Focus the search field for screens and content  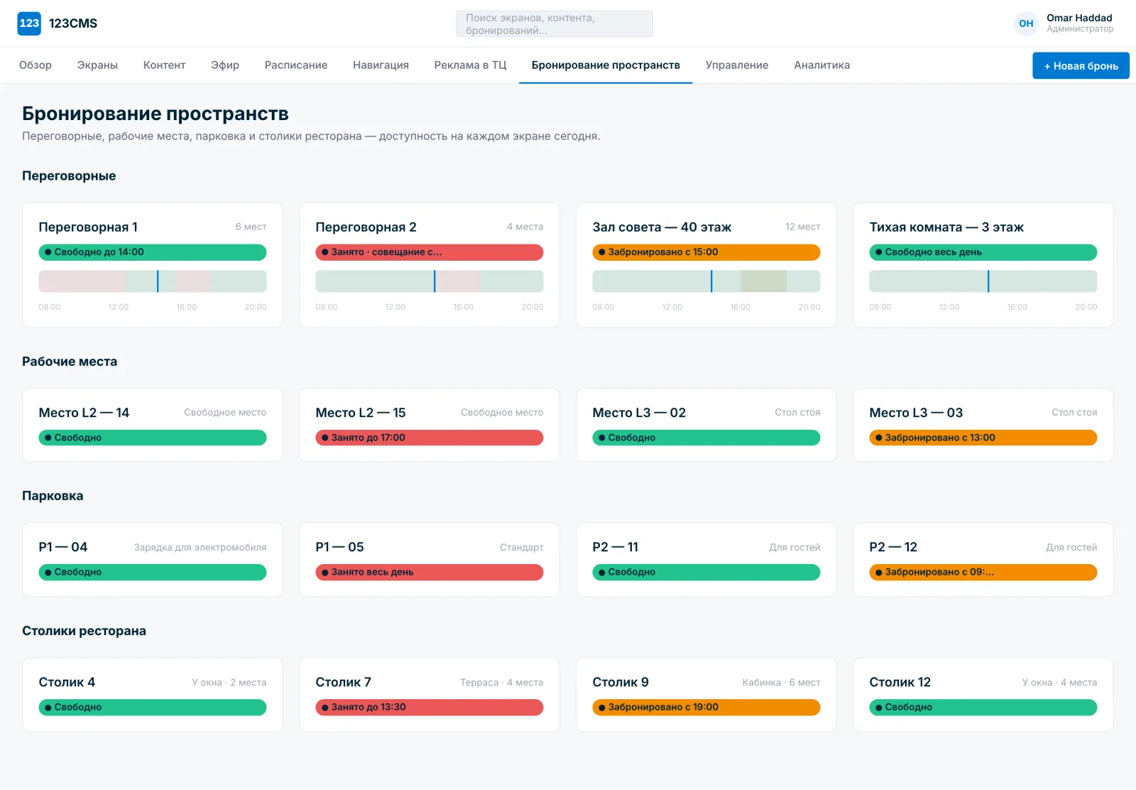click(x=555, y=23)
